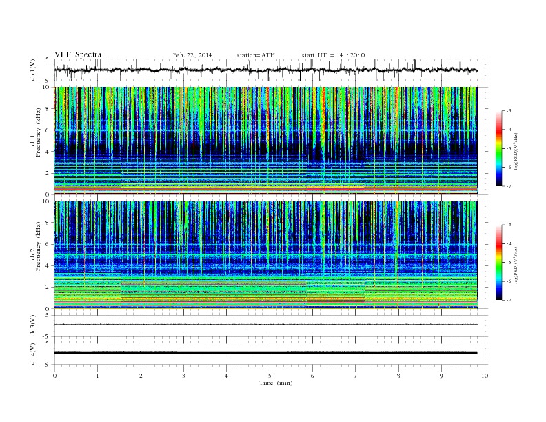Click the "VLF Spectra" plot title

pos(78,54)
